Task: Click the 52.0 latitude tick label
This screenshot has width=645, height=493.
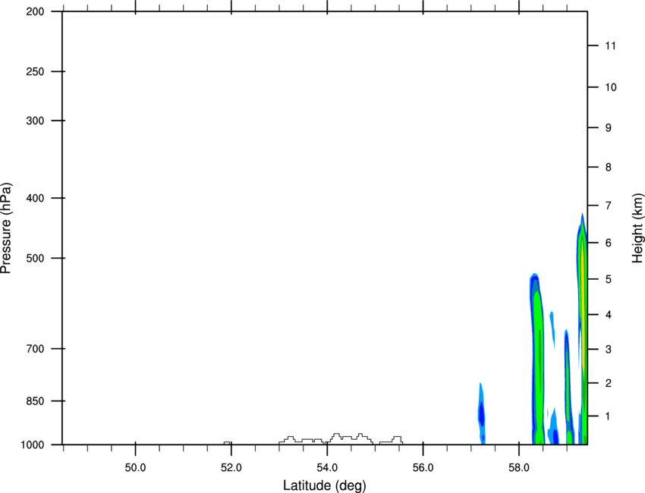Action: pos(231,468)
